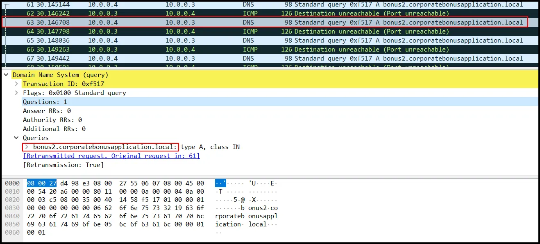Image resolution: width=540 pixels, height=244 pixels.
Task: Expand the bonus2.corporatebonusapplication.local query entry
Action: tap(27, 147)
